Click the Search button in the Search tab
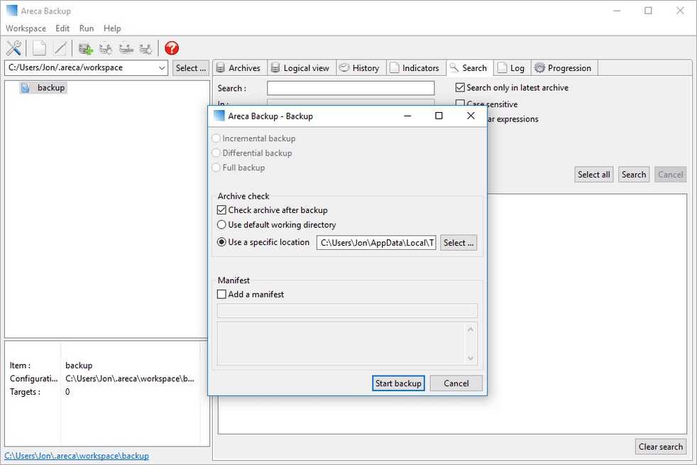This screenshot has width=697, height=465. [x=633, y=175]
